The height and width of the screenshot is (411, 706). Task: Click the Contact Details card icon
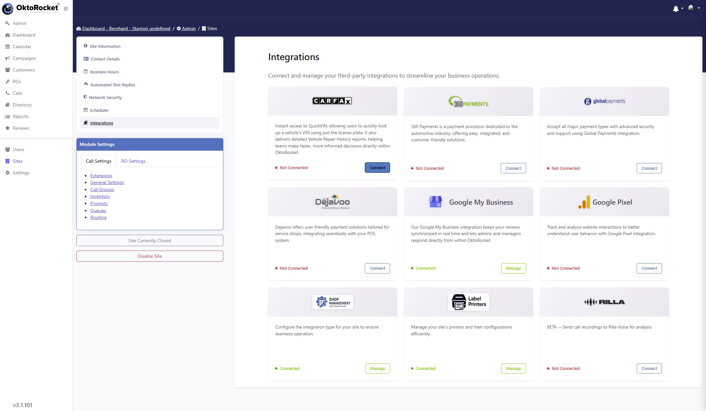(x=86, y=59)
